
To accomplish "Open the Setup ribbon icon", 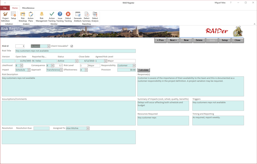I will (x=13, y=16).
